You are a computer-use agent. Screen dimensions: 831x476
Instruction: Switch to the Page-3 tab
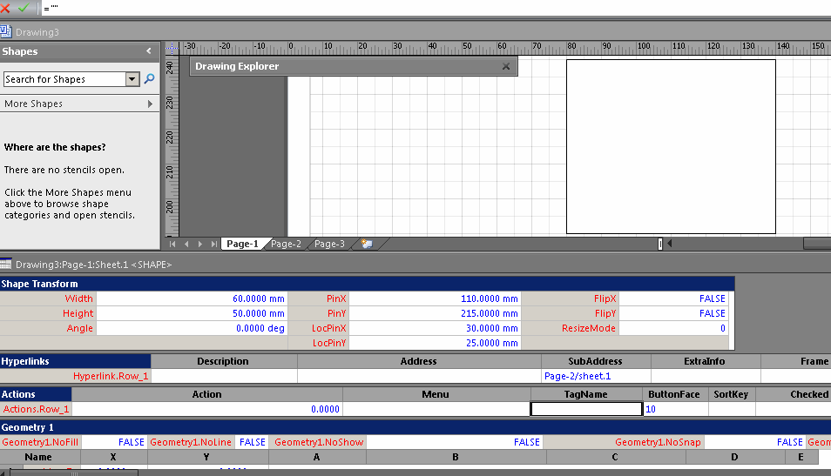329,244
